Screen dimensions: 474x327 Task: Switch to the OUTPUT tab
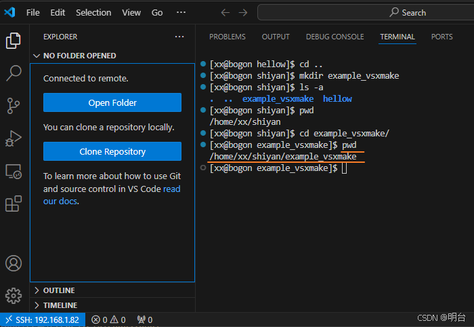[x=276, y=37]
